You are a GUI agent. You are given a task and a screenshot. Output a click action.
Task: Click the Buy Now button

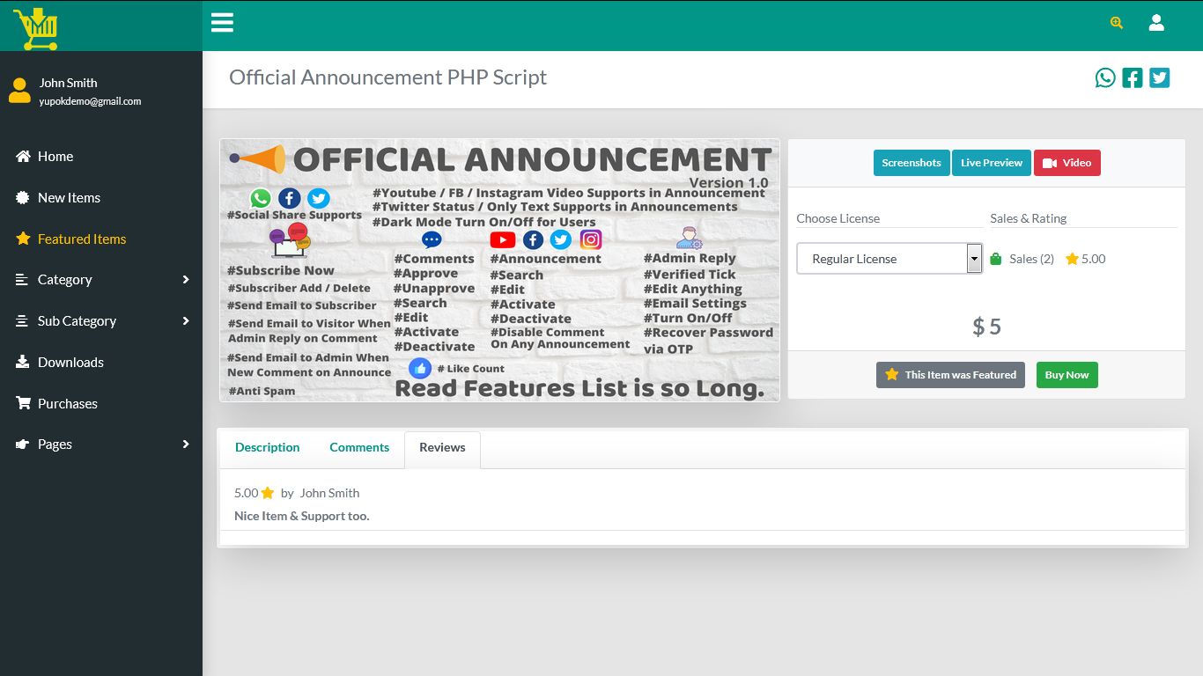[x=1066, y=374]
